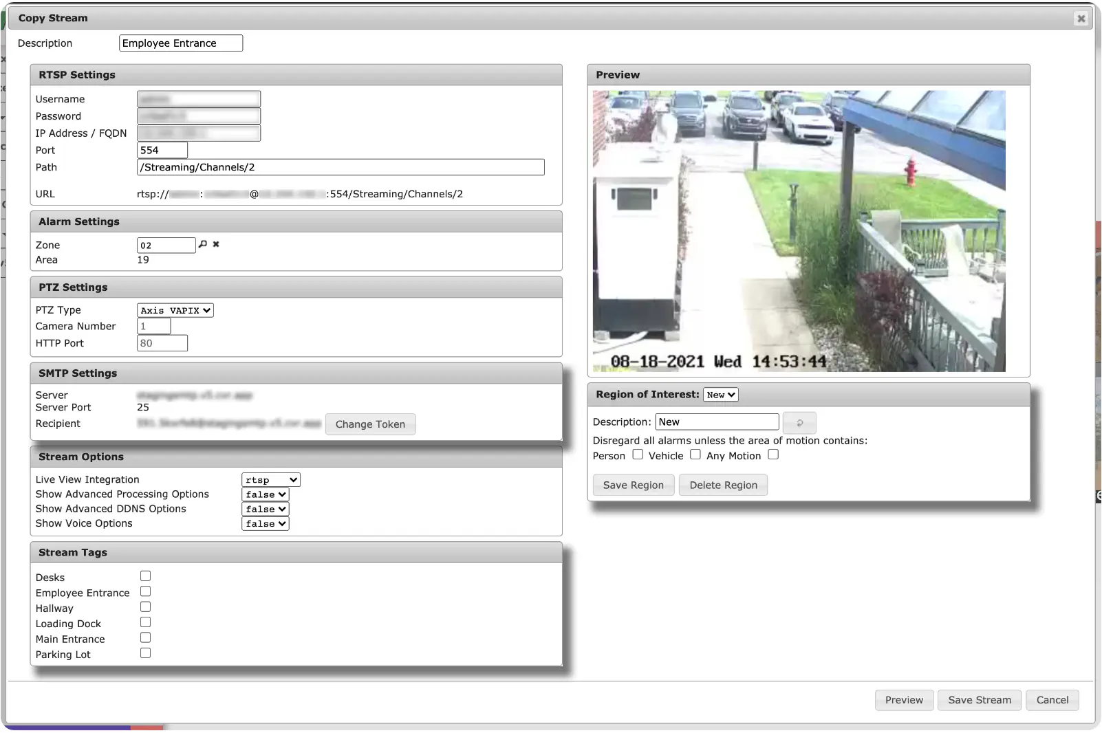Toggle the Any Motion checkbox
Viewport: 1102px width, 733px height.
[773, 455]
